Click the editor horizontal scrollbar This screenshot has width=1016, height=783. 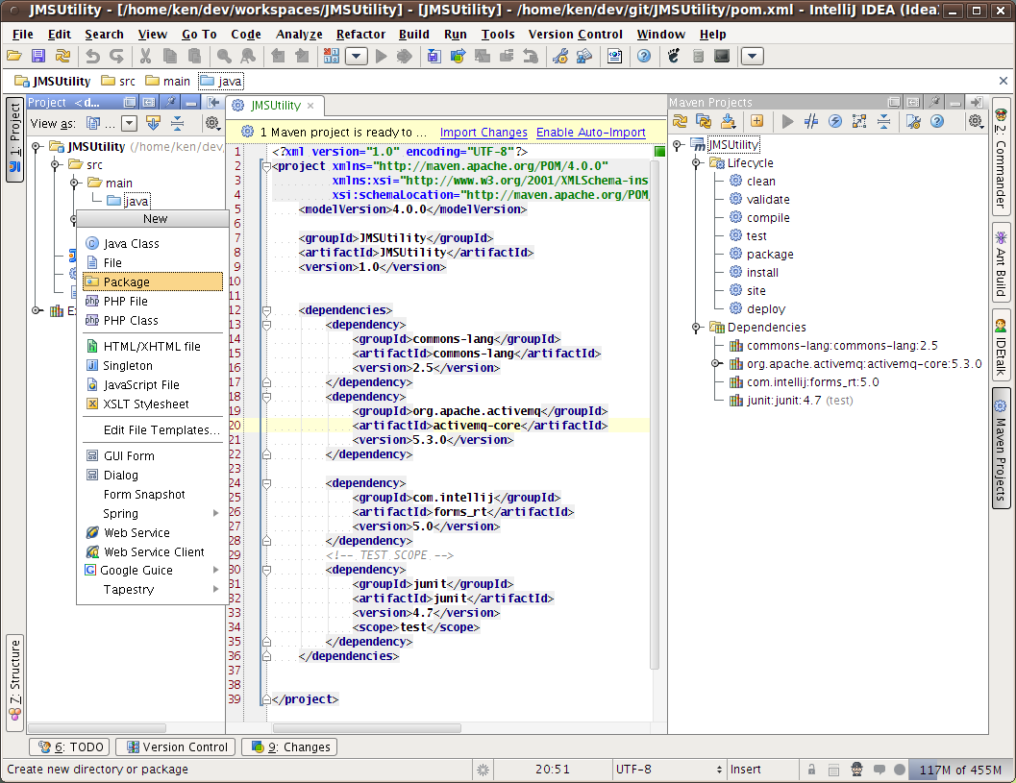(367, 728)
